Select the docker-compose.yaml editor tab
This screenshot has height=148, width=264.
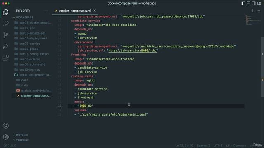click(75, 11)
